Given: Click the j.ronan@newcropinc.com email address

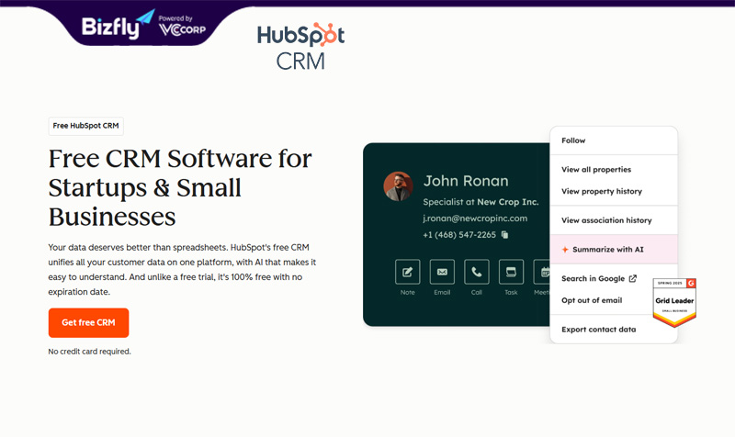Looking at the screenshot, I should click(475, 218).
